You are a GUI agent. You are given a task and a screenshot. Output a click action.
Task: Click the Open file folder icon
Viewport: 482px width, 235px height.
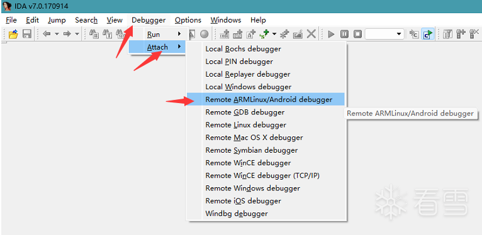(x=13, y=34)
